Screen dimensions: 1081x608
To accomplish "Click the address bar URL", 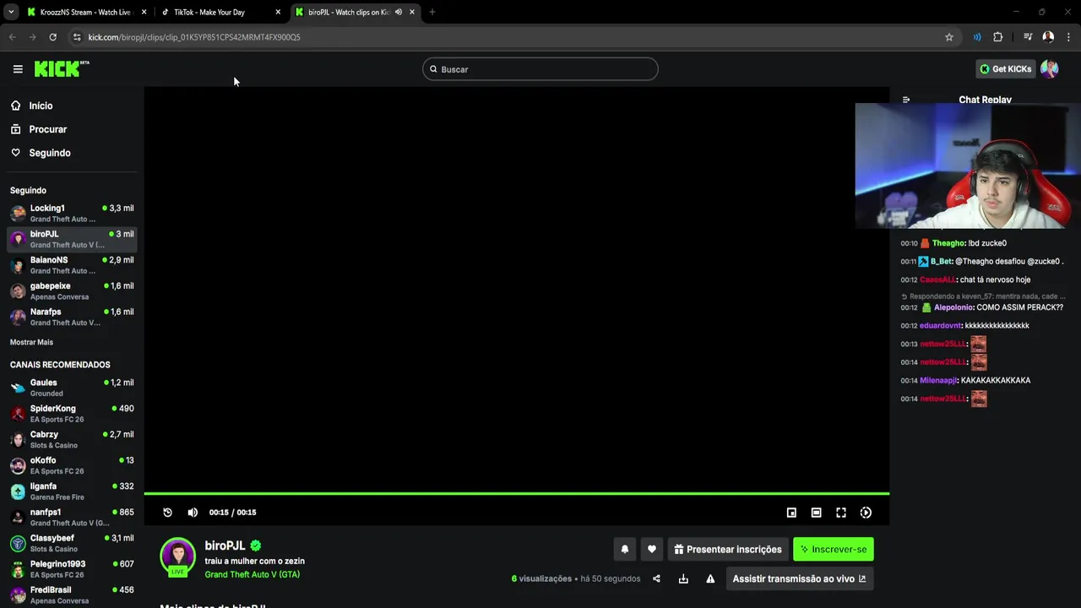I will tap(194, 37).
